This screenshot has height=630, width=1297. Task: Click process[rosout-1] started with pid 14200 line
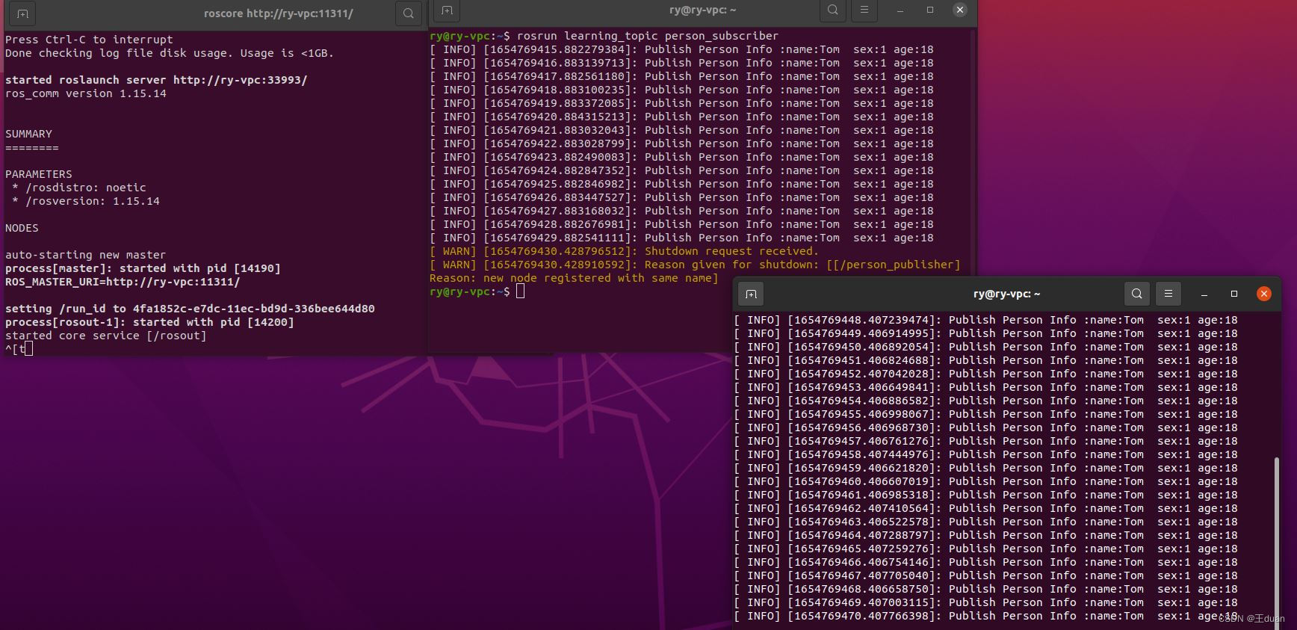point(149,322)
